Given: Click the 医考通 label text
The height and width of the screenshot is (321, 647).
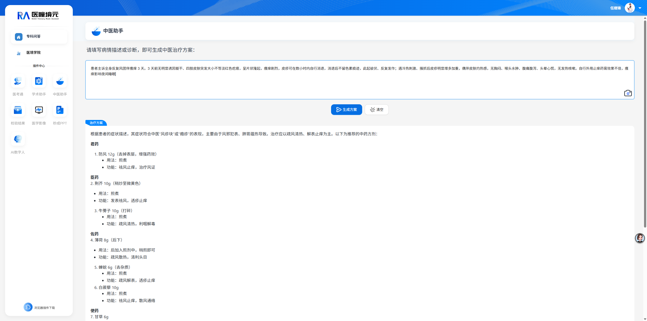Looking at the screenshot, I should (18, 94).
